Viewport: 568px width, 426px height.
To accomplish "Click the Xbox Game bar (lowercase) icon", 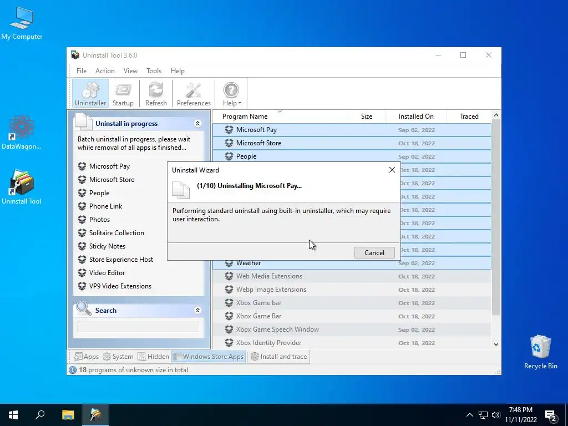I will [x=229, y=303].
